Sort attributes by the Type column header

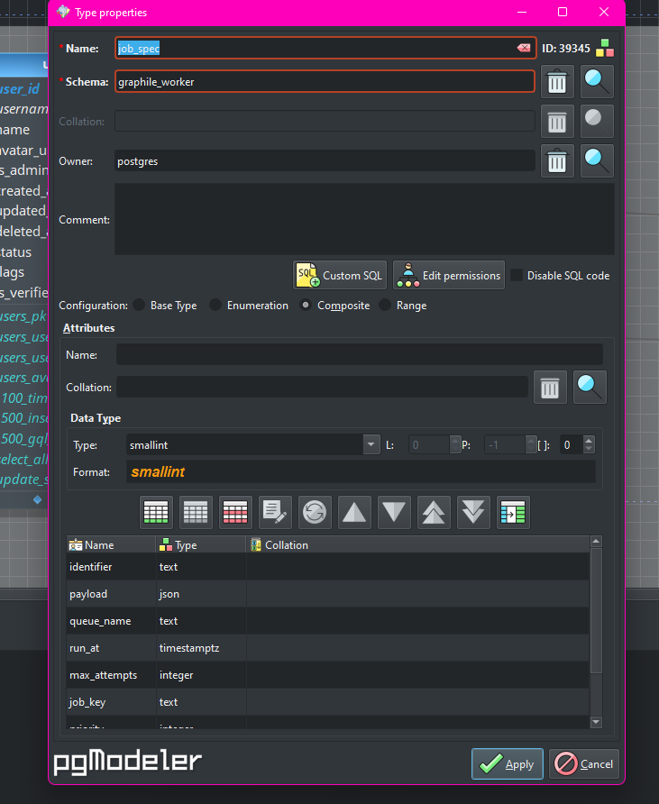pyautogui.click(x=201, y=544)
